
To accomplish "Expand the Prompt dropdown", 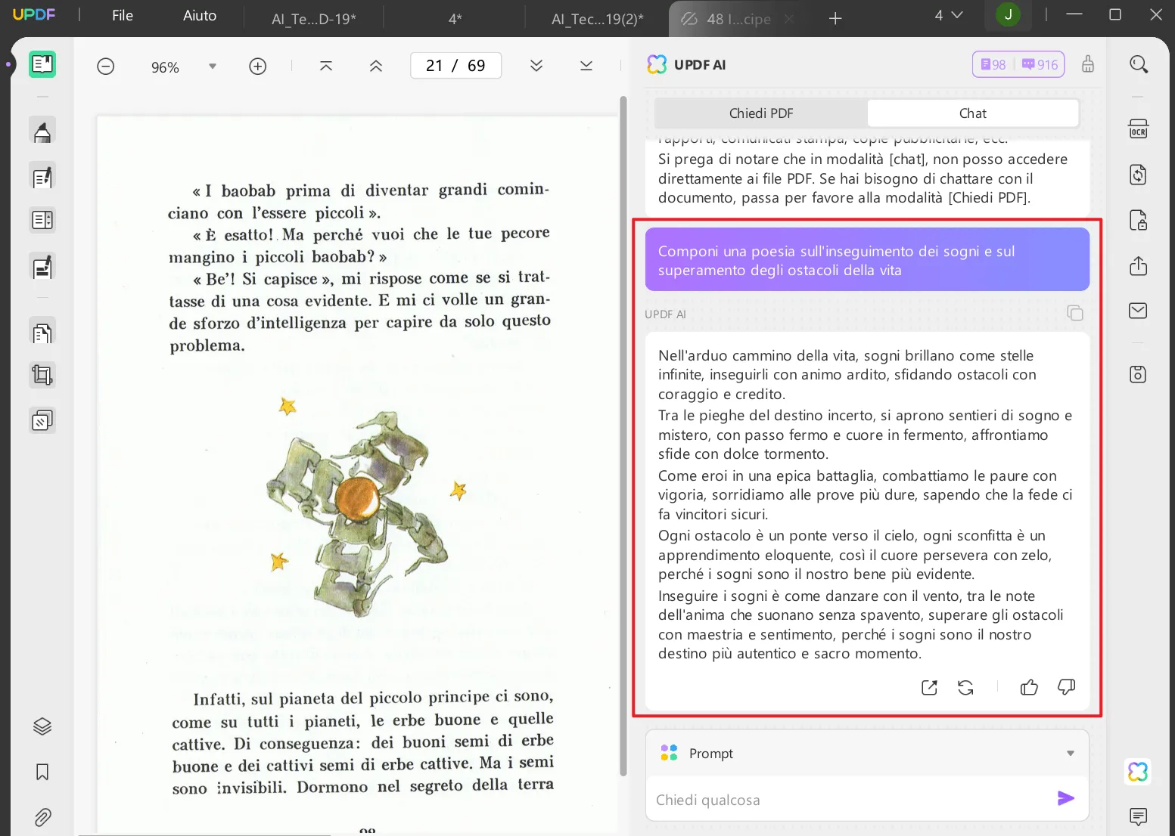I will point(1071,753).
